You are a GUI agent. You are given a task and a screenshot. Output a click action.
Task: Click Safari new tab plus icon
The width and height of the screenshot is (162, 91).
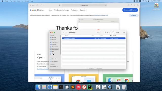[134, 5]
